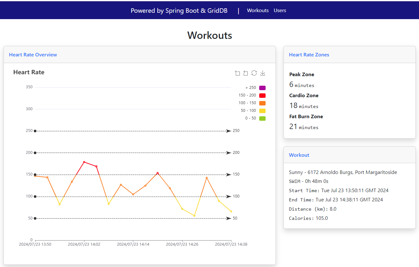Hide the orange '100 - 150' legend range
This screenshot has height=267, width=419.
pos(262,103)
